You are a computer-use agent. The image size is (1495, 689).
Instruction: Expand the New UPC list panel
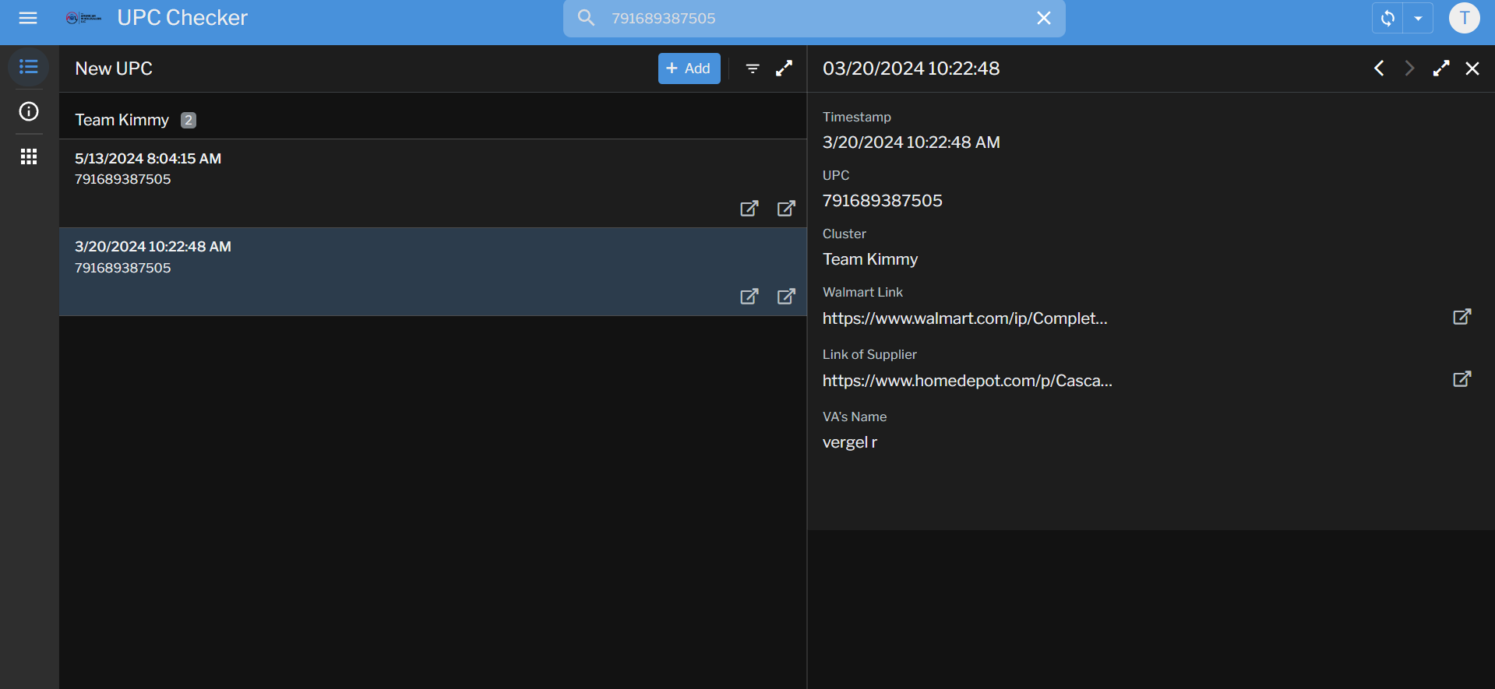click(785, 69)
